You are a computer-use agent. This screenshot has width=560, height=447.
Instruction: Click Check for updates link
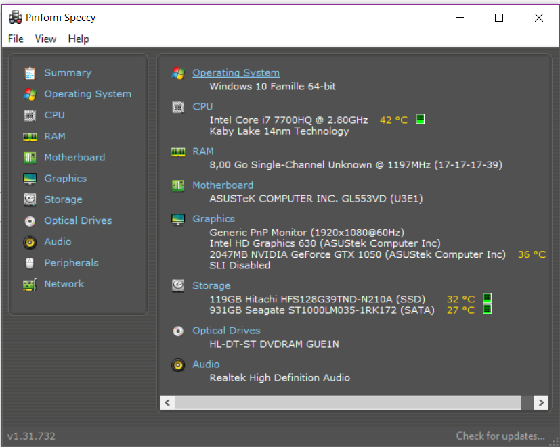[x=500, y=436]
